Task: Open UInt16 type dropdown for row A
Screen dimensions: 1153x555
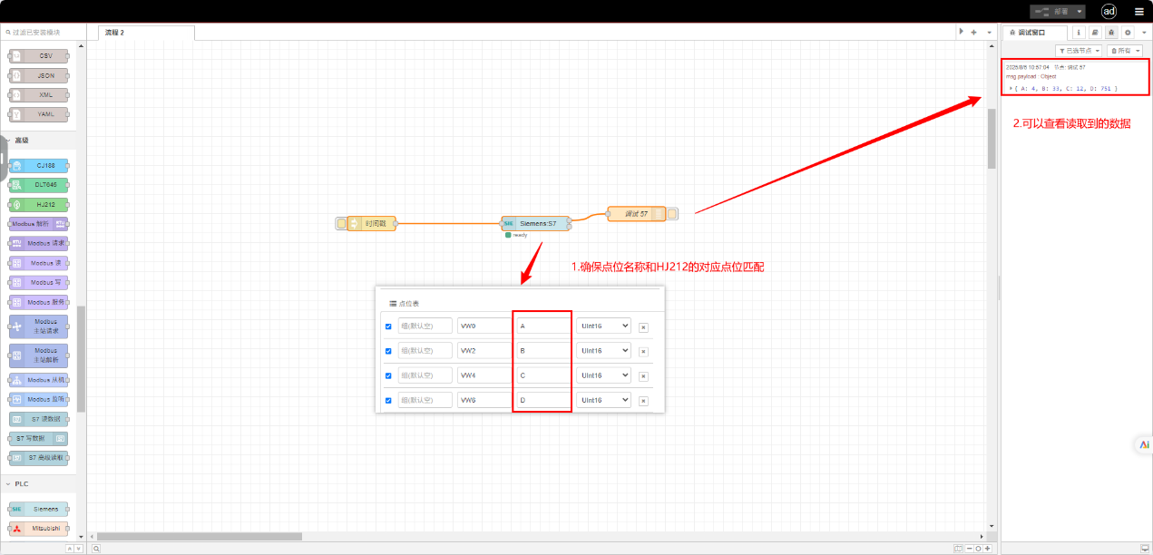Action: pos(603,326)
